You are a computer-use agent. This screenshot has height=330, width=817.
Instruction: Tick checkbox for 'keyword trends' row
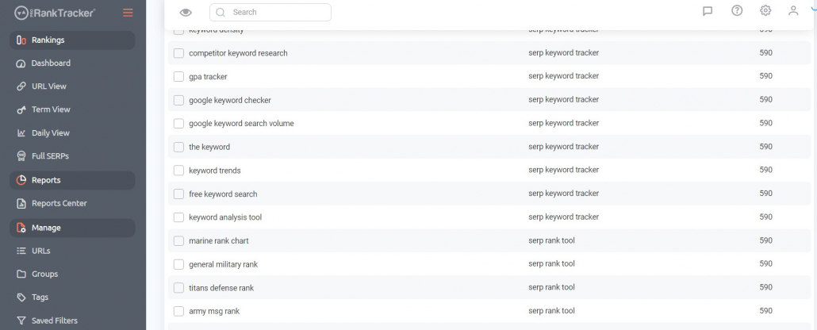178,171
